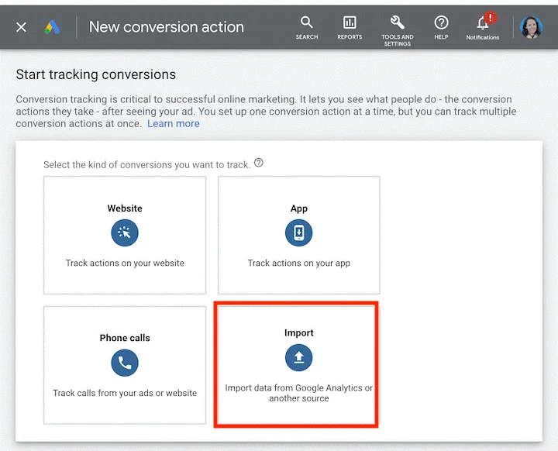Click the App phone download icon
The image size is (558, 451).
point(299,232)
